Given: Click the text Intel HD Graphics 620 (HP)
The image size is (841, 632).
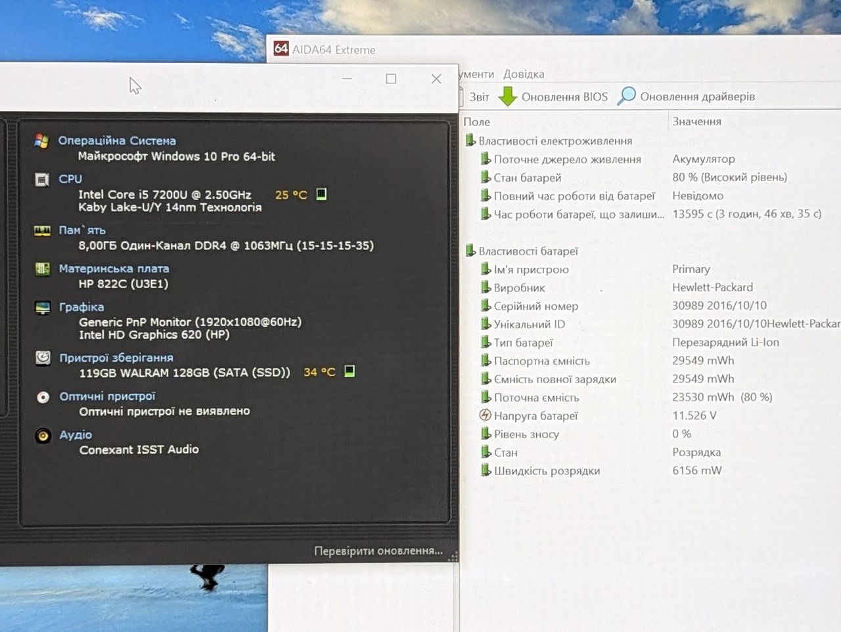Looking at the screenshot, I should click(154, 335).
